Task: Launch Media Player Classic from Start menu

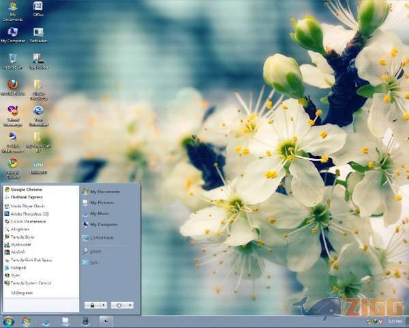Action: 28,205
